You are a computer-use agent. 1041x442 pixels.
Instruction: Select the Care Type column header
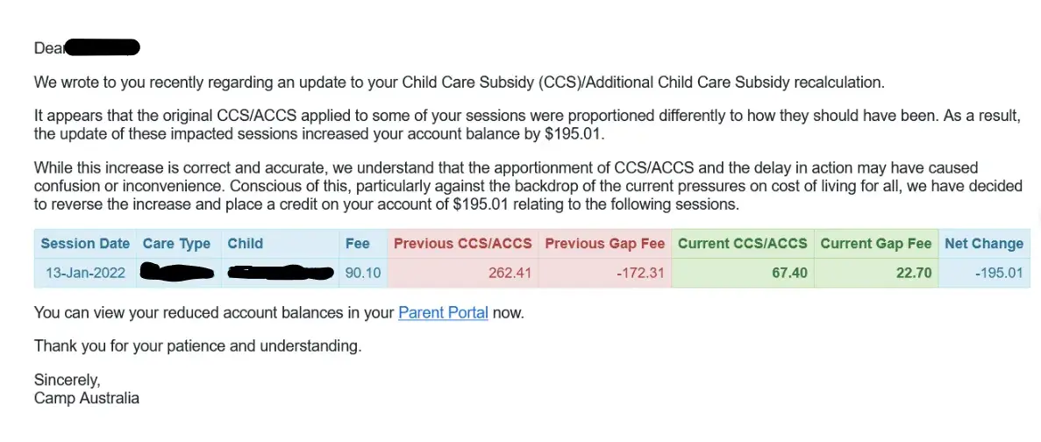point(176,244)
